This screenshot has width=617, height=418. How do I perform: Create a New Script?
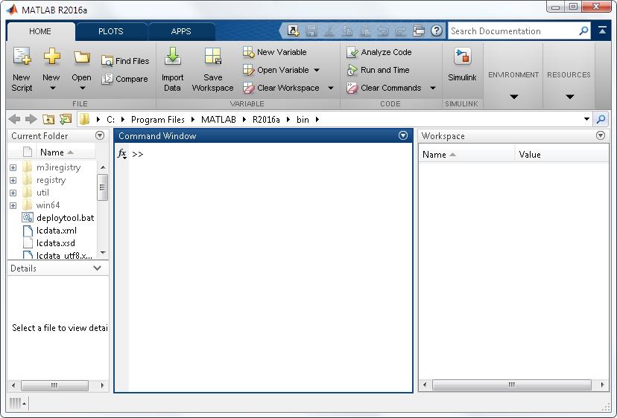pyautogui.click(x=22, y=69)
